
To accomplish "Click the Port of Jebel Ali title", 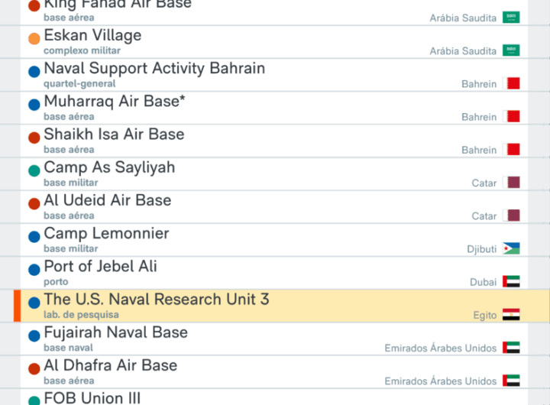I will point(100,266).
